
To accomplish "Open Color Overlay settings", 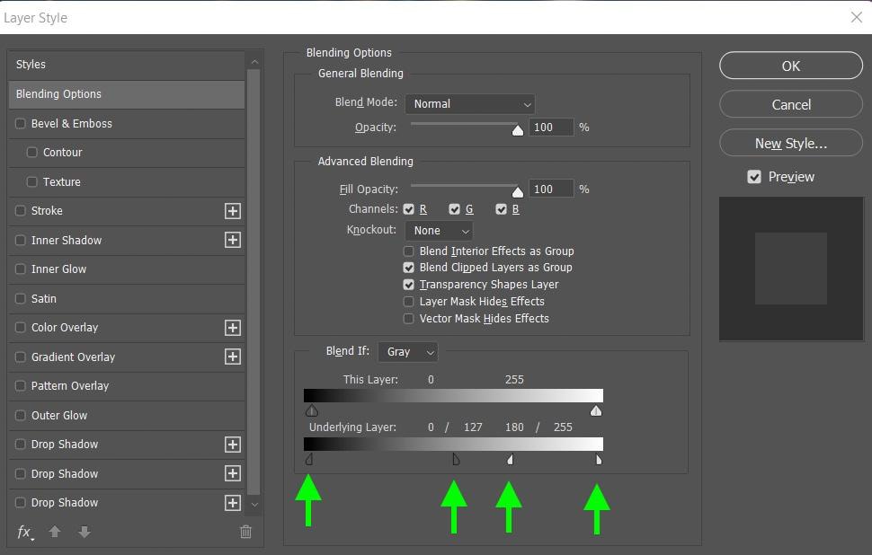I will [x=65, y=328].
